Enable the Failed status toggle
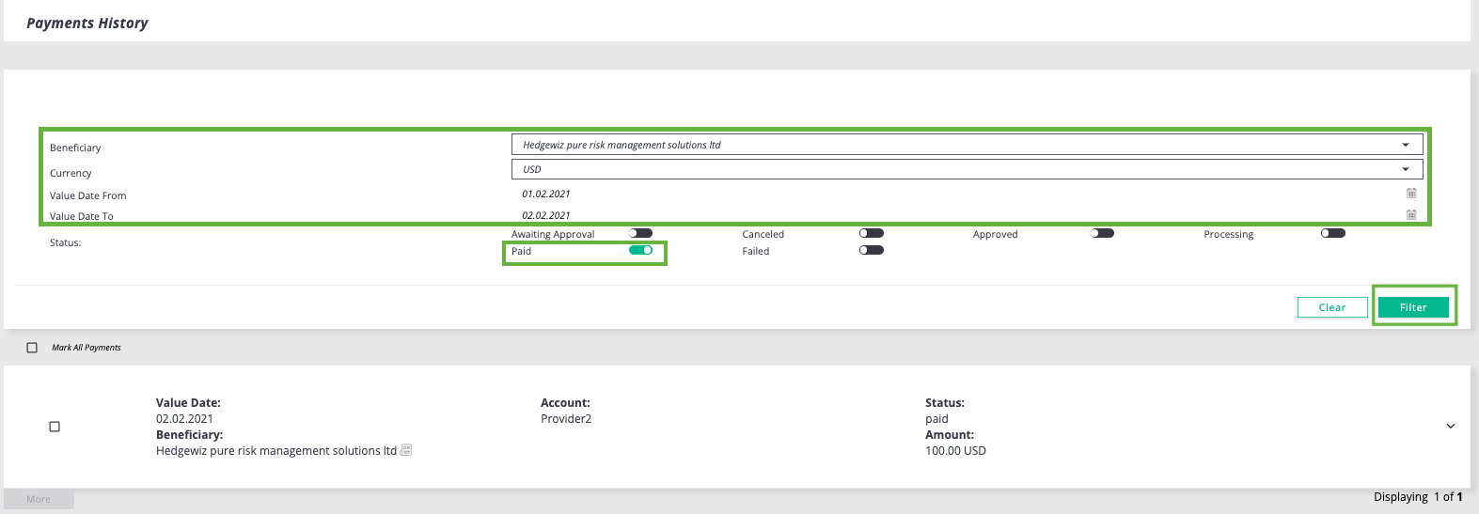Screen dimensions: 1479x514 (872, 250)
